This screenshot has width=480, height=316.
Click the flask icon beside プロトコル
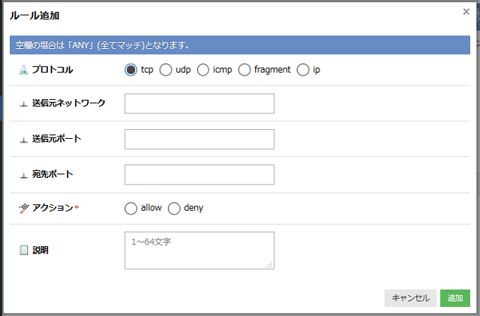[23, 70]
